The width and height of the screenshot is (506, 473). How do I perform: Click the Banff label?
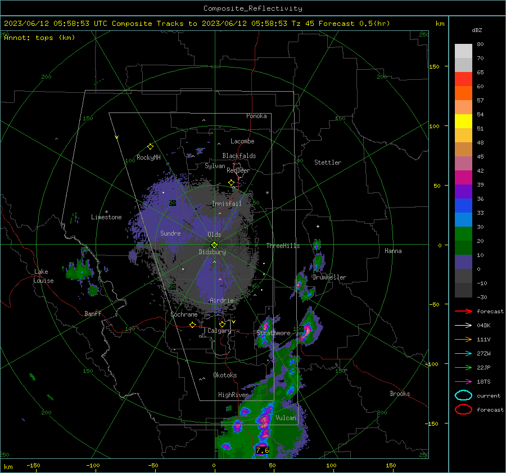[x=93, y=313]
